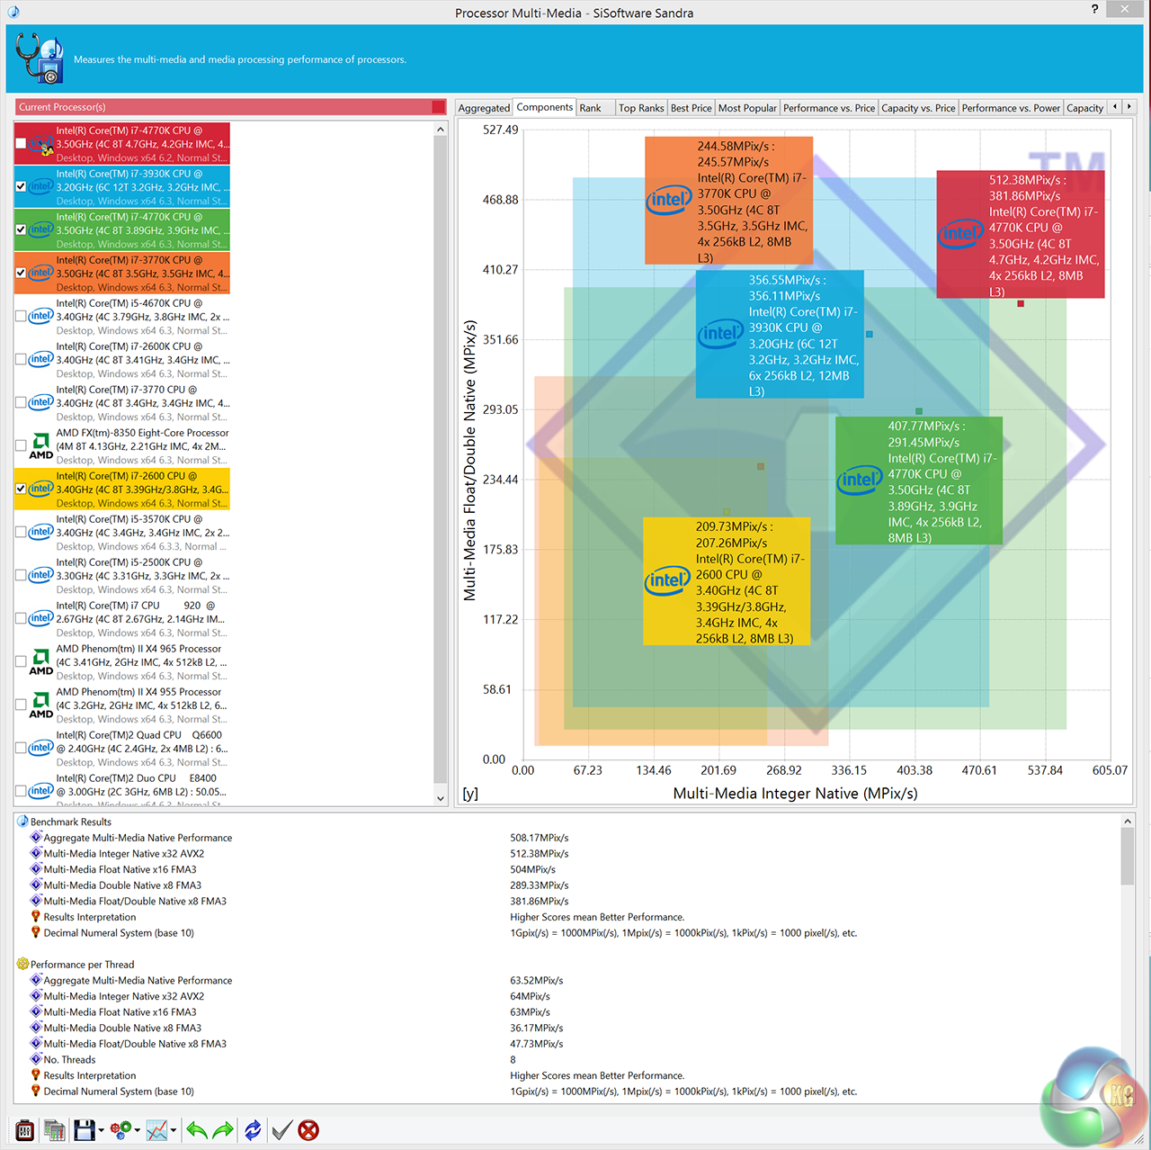Click the AMD logo beside Phenom II X4 965
The height and width of the screenshot is (1150, 1151).
pyautogui.click(x=41, y=662)
